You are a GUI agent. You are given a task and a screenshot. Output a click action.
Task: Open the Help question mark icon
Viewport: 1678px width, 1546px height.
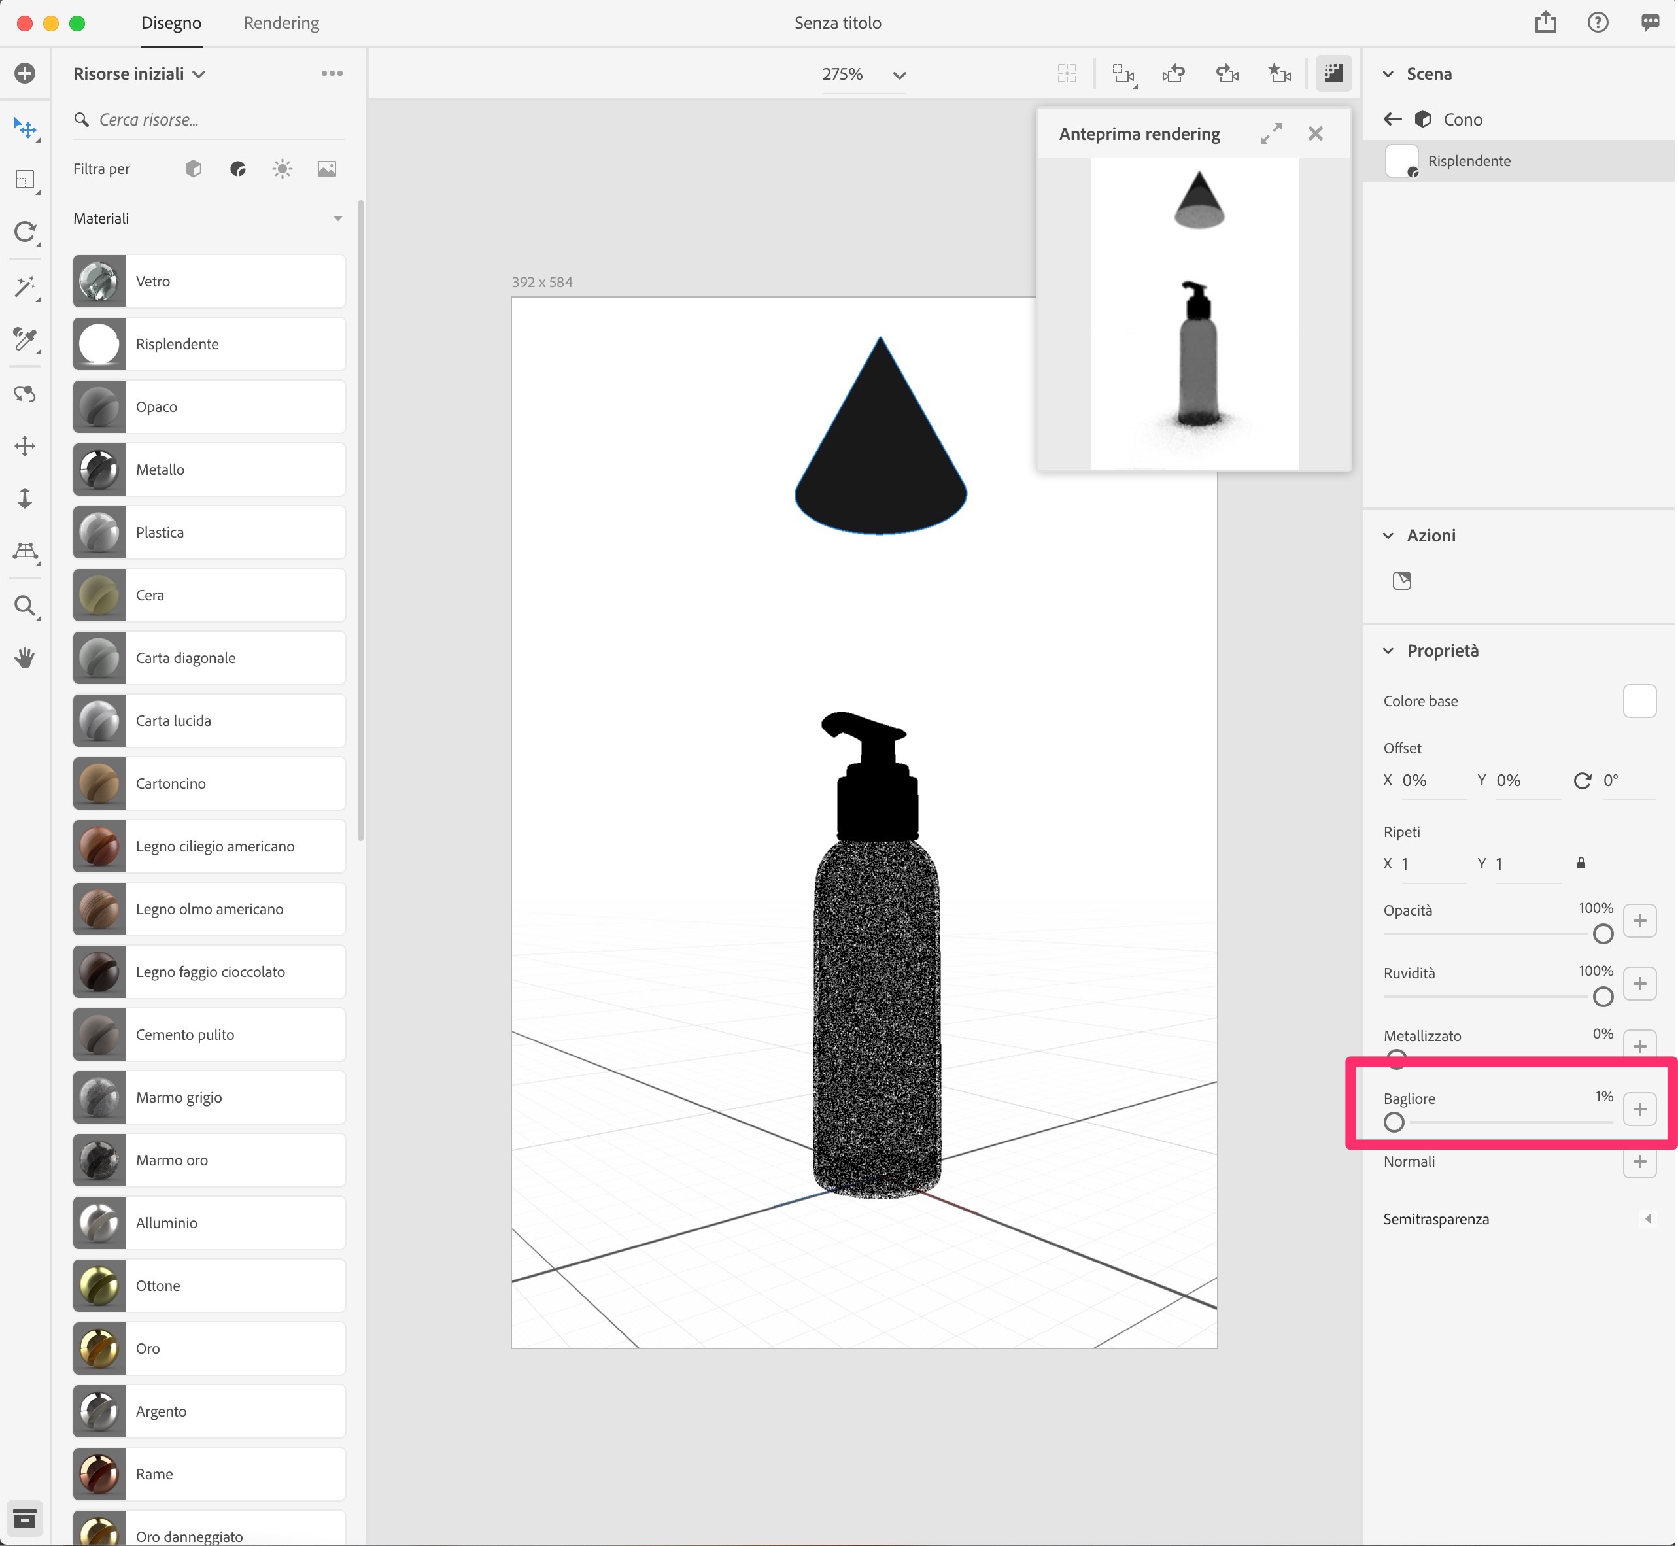pos(1598,23)
